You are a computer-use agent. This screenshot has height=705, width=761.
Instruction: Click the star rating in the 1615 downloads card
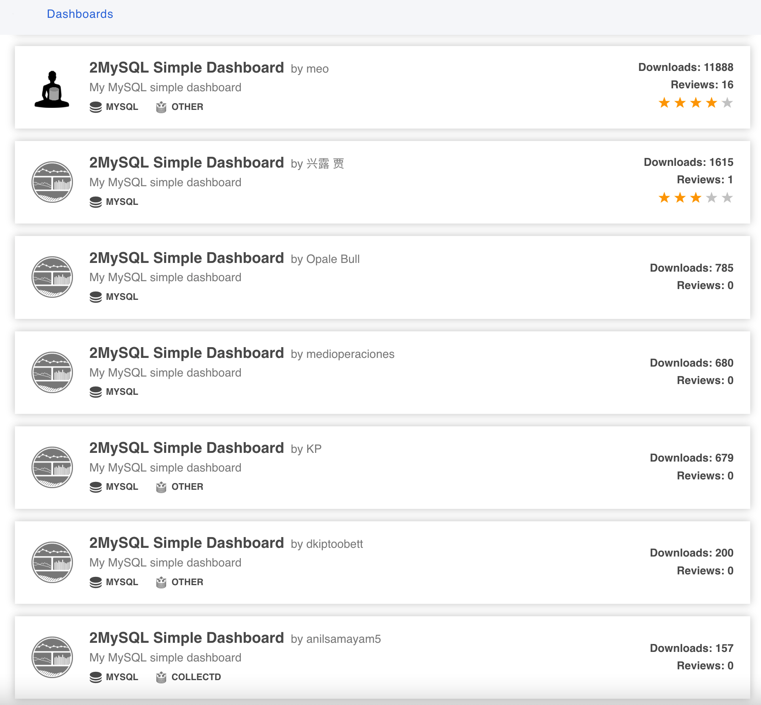tap(696, 198)
